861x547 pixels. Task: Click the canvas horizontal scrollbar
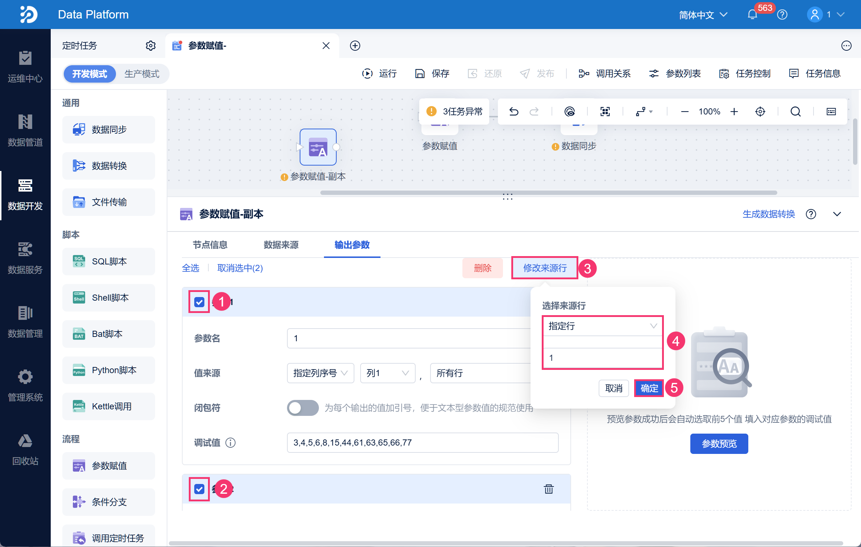[x=549, y=193]
